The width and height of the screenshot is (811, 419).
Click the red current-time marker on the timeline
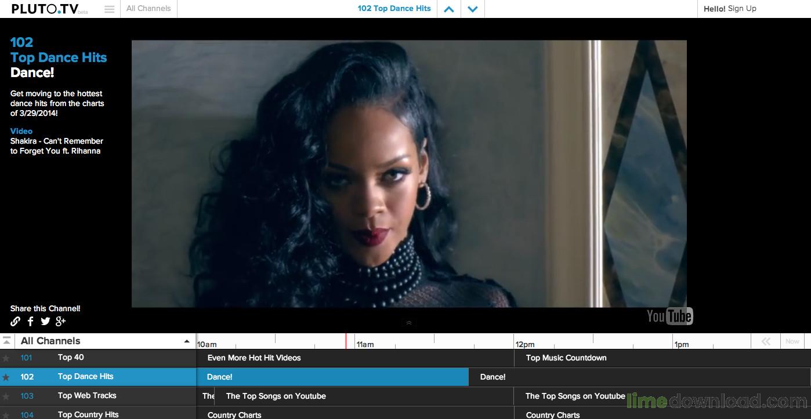[346, 342]
